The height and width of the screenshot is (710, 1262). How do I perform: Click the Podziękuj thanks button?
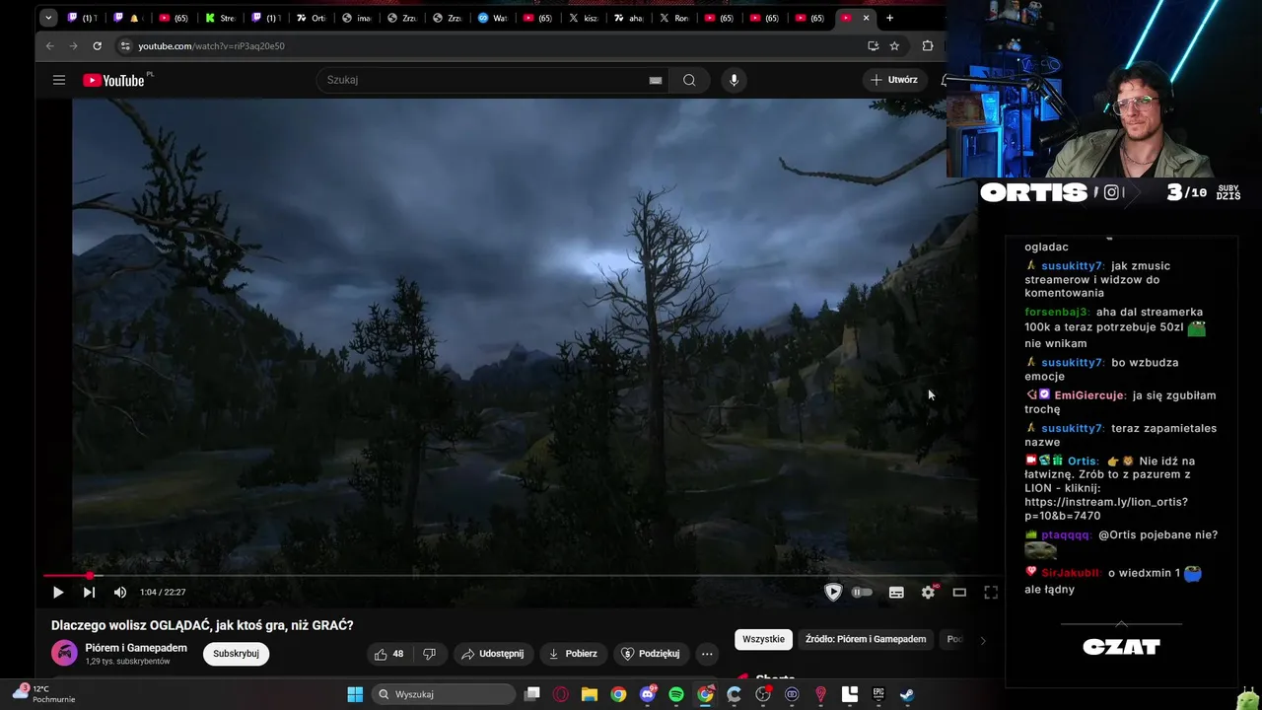point(650,654)
